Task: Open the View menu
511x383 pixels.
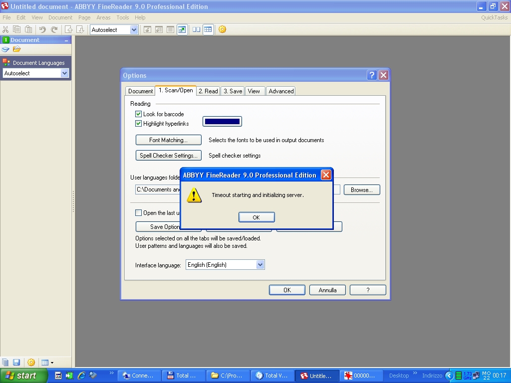Action: [37, 17]
